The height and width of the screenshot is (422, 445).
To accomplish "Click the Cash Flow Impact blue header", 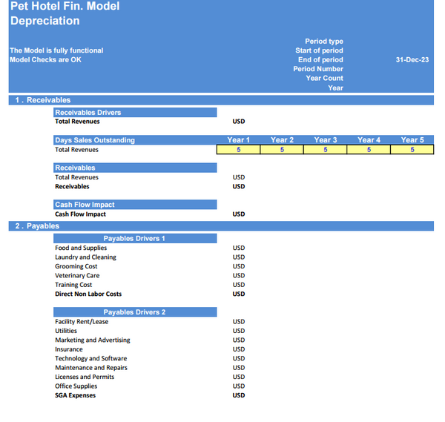I will tap(85, 205).
